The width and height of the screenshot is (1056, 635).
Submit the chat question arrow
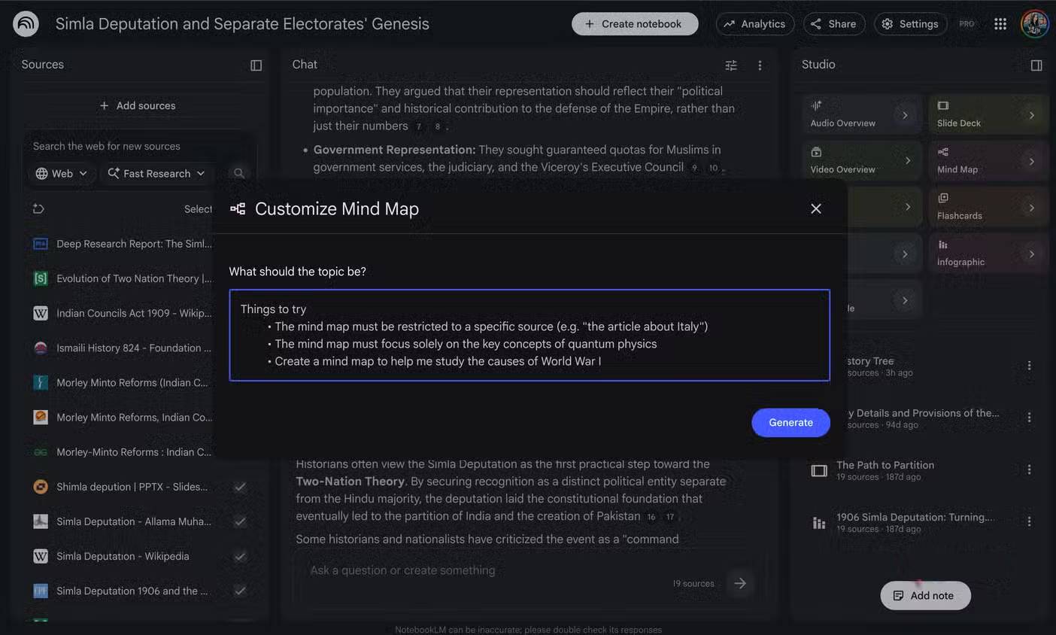coord(740,583)
